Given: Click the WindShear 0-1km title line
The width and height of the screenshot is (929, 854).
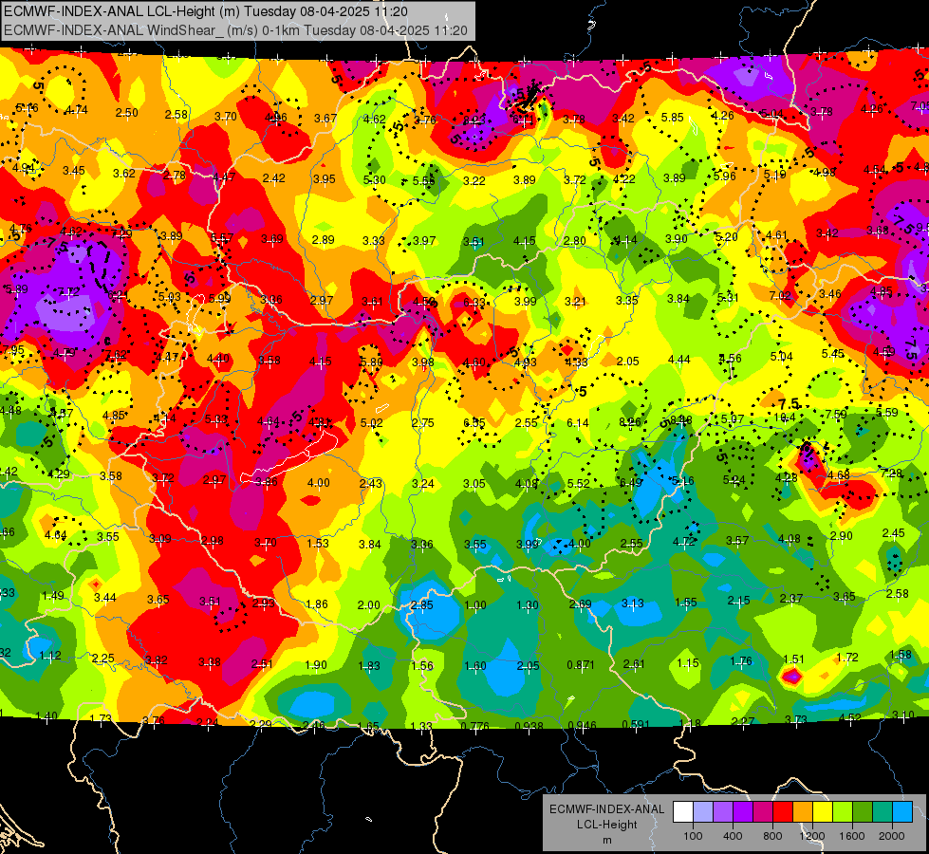Looking at the screenshot, I should 235,30.
